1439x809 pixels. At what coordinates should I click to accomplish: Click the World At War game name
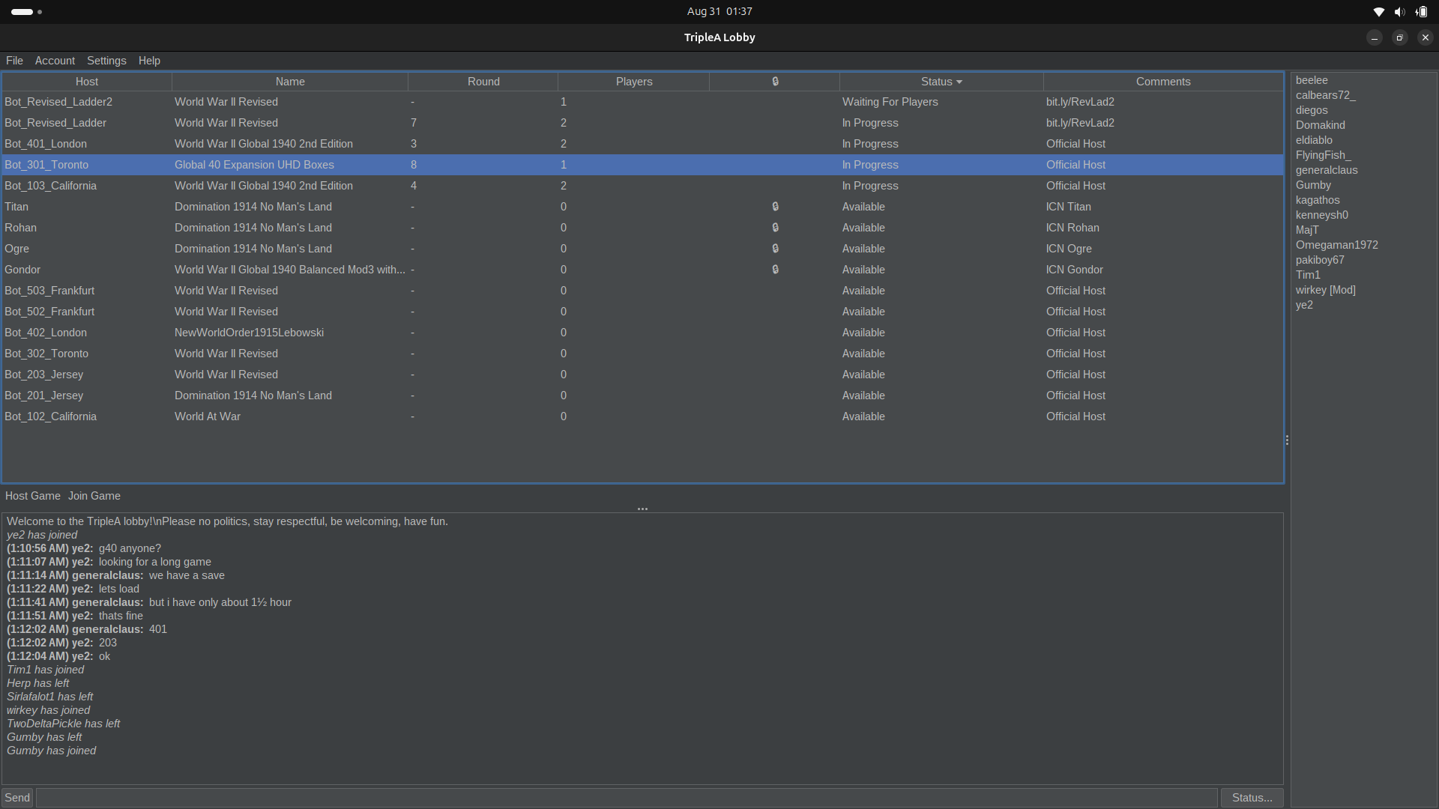(x=208, y=416)
